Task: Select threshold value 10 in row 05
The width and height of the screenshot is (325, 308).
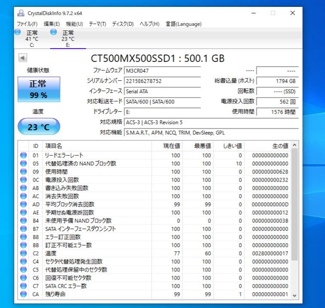Action: pyautogui.click(x=239, y=164)
